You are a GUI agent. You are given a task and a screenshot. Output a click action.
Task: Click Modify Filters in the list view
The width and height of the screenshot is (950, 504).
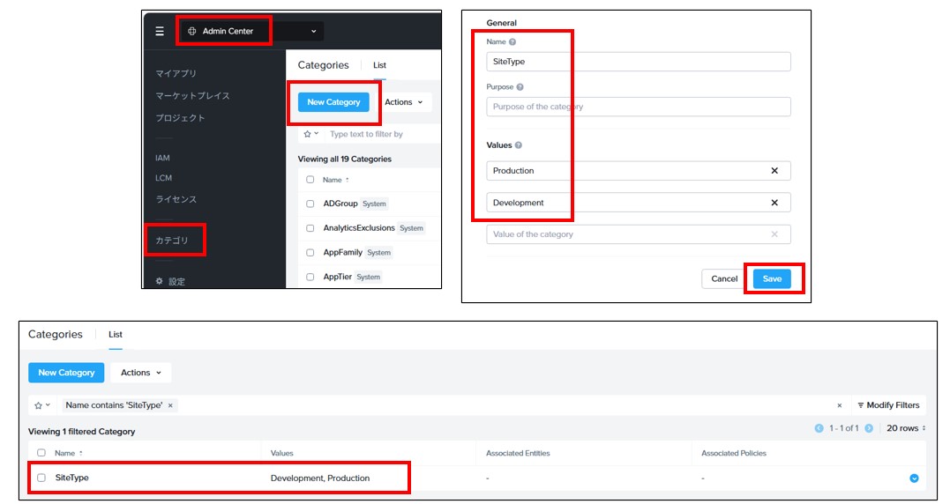tap(887, 405)
